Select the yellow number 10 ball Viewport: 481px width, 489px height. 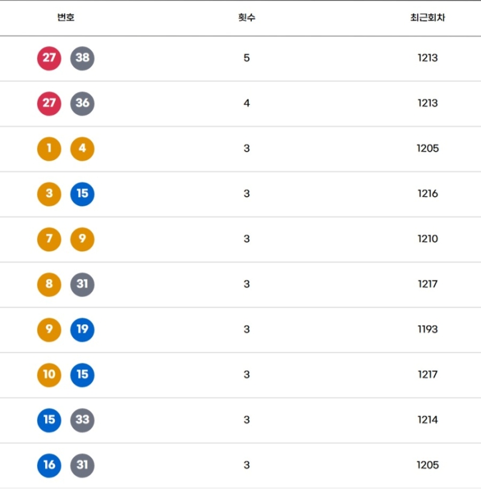49,374
